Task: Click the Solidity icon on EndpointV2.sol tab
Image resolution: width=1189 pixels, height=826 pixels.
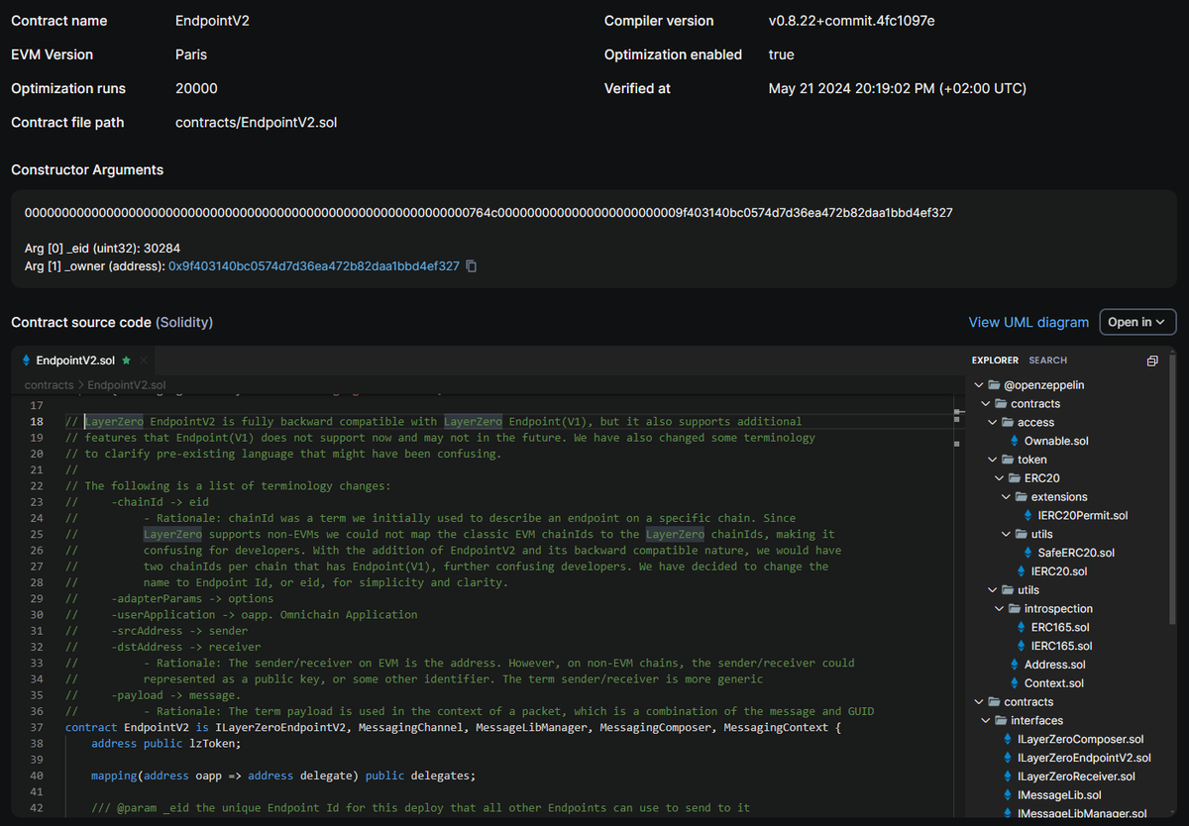Action: point(27,361)
